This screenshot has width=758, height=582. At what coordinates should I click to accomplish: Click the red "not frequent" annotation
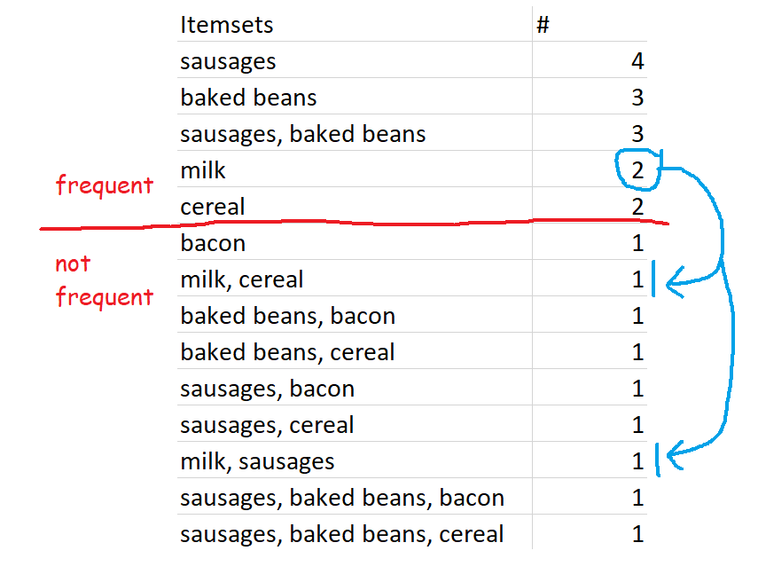tap(105, 282)
